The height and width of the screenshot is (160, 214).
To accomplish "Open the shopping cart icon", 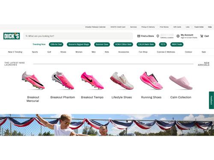I will pos(202,36).
